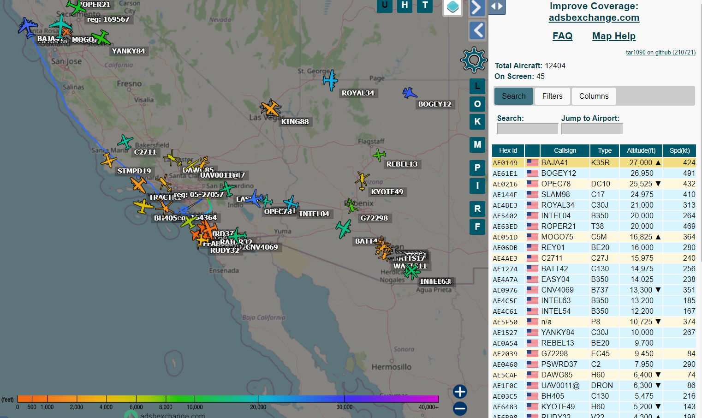Focus the Jump to Airport field
The width and height of the screenshot is (702, 418).
(x=592, y=129)
